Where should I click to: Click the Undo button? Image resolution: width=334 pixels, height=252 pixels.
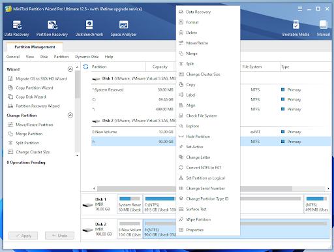pyautogui.click(x=59, y=236)
